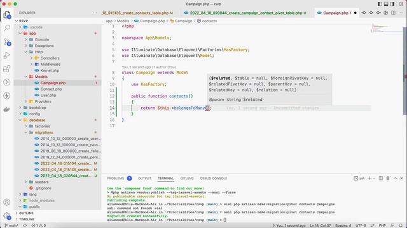
Task: Click the sync changes icon in status bar
Action: point(25,225)
